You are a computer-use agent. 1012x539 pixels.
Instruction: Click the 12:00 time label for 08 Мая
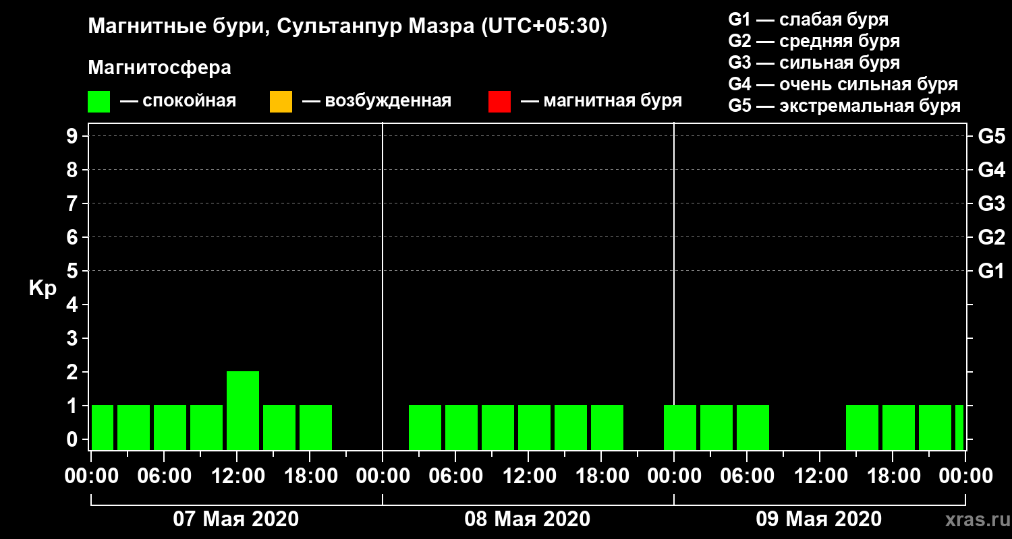(528, 476)
